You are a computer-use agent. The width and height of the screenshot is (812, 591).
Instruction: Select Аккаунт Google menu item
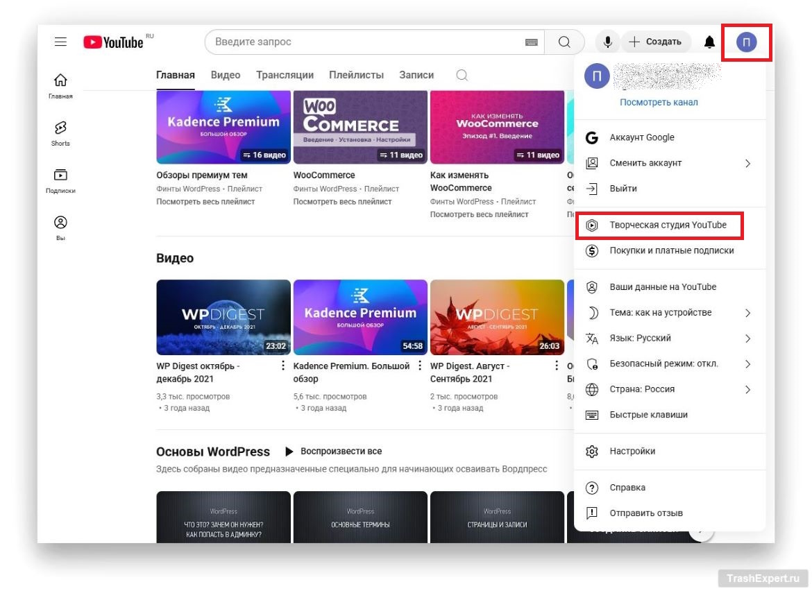coord(670,137)
